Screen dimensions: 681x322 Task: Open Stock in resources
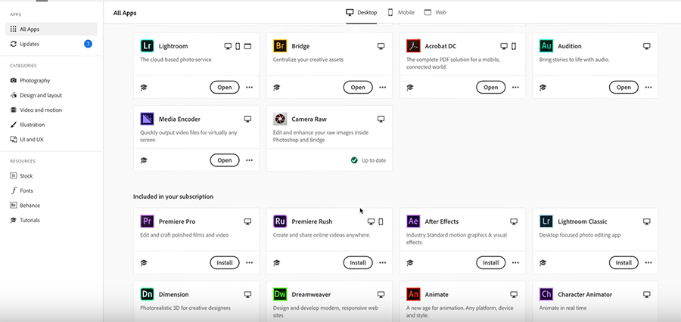click(x=21, y=176)
